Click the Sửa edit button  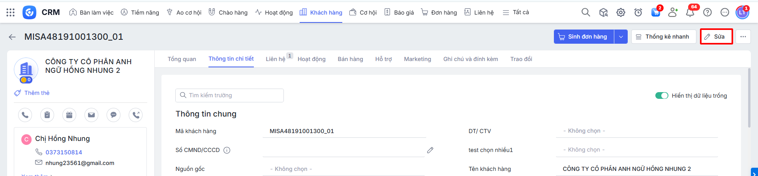pyautogui.click(x=716, y=37)
